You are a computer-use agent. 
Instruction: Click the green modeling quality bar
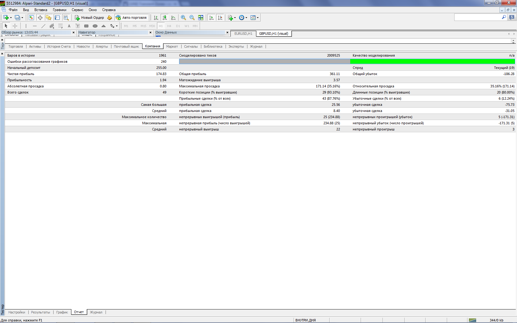[x=432, y=62]
